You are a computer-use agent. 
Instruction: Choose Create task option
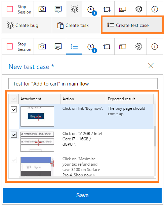[77, 25]
